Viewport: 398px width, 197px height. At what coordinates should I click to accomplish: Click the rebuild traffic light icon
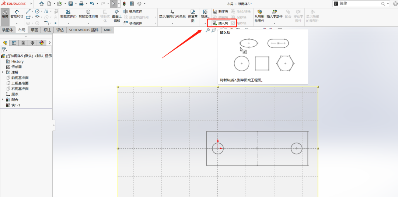coord(124,4)
